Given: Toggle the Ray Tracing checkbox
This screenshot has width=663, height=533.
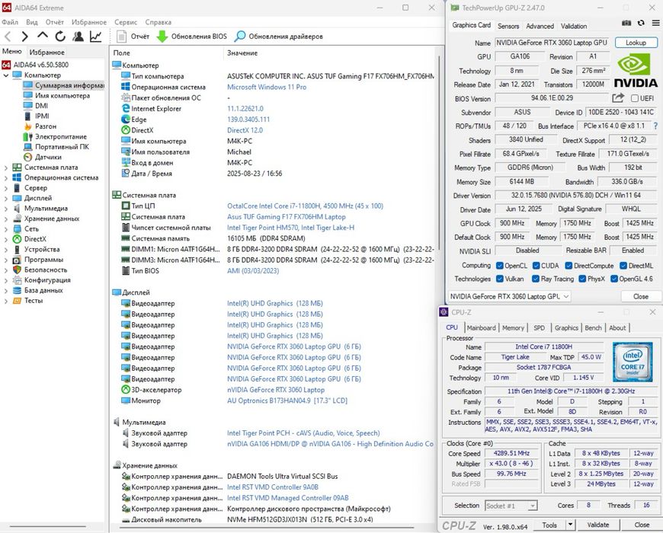Looking at the screenshot, I should click(x=534, y=279).
